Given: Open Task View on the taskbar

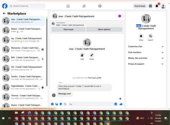Looking at the screenshot, I should 10,118.
